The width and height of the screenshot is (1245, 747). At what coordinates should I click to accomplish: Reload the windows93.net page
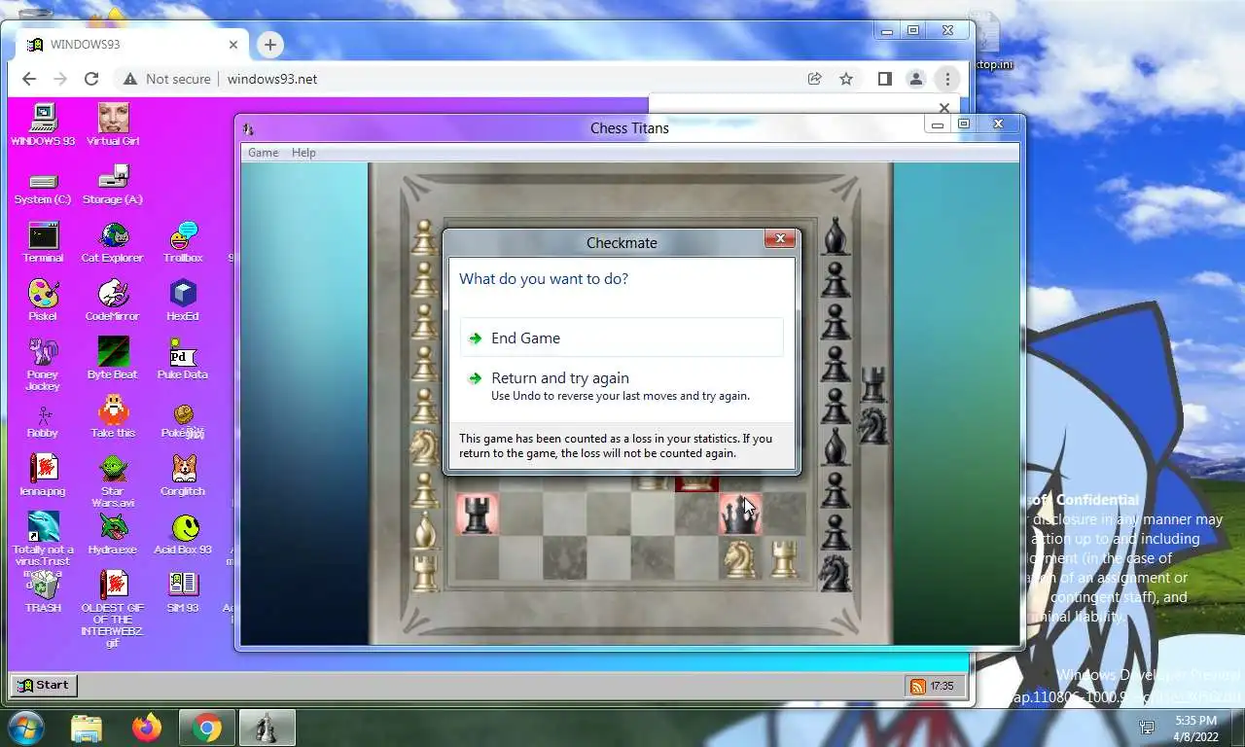[91, 79]
